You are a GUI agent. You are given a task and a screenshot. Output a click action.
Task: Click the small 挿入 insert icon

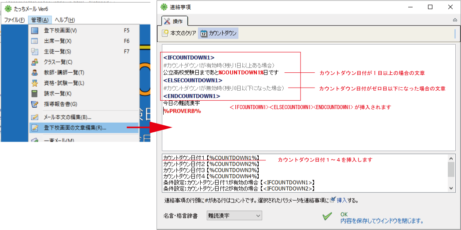pos(333,200)
